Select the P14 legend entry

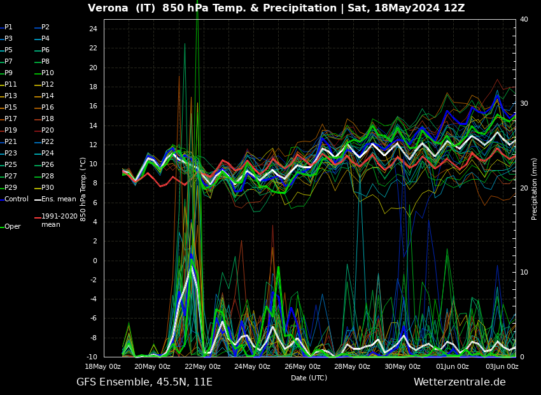[44, 96]
